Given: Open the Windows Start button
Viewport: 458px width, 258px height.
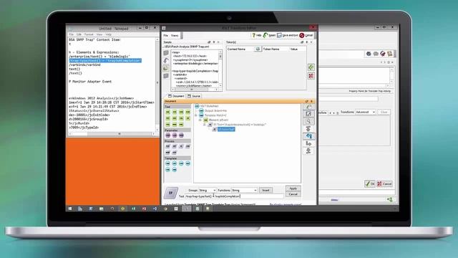Looking at the screenshot, I should (x=70, y=209).
